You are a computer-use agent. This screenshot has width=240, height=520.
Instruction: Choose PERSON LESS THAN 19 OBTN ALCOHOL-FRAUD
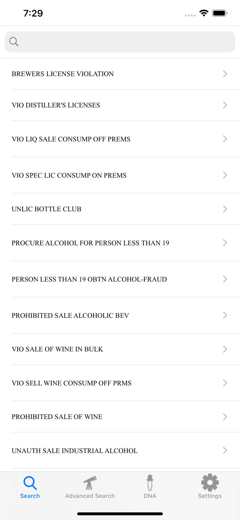click(x=89, y=279)
